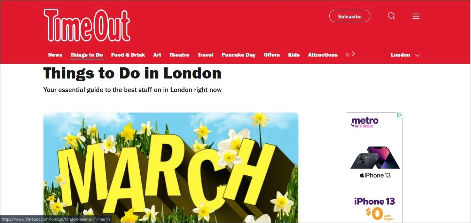This screenshot has height=223, width=471.
Task: Go to Food & Drink
Action: tap(128, 55)
